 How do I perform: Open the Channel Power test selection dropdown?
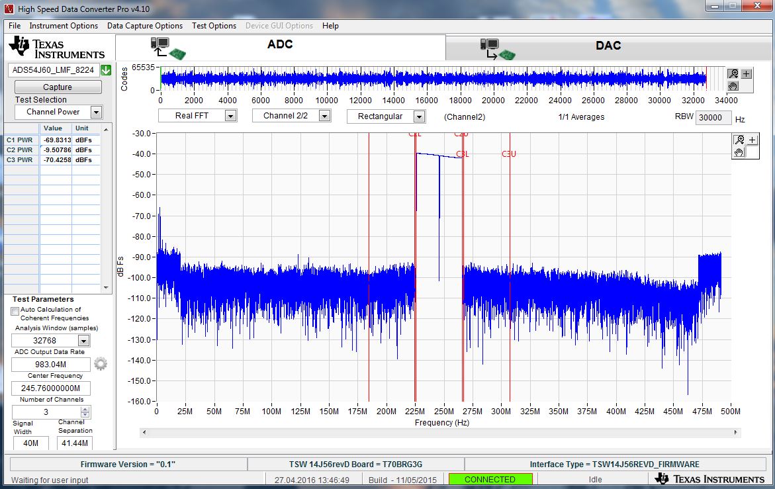pyautogui.click(x=97, y=112)
